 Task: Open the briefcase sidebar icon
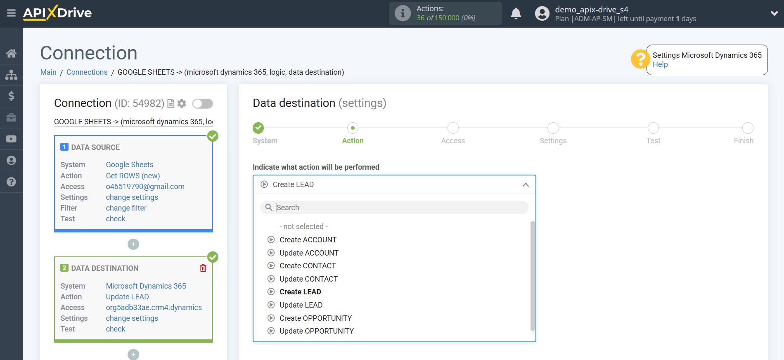click(11, 118)
